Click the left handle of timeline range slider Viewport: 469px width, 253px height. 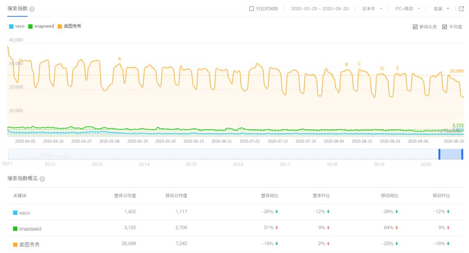coord(439,154)
